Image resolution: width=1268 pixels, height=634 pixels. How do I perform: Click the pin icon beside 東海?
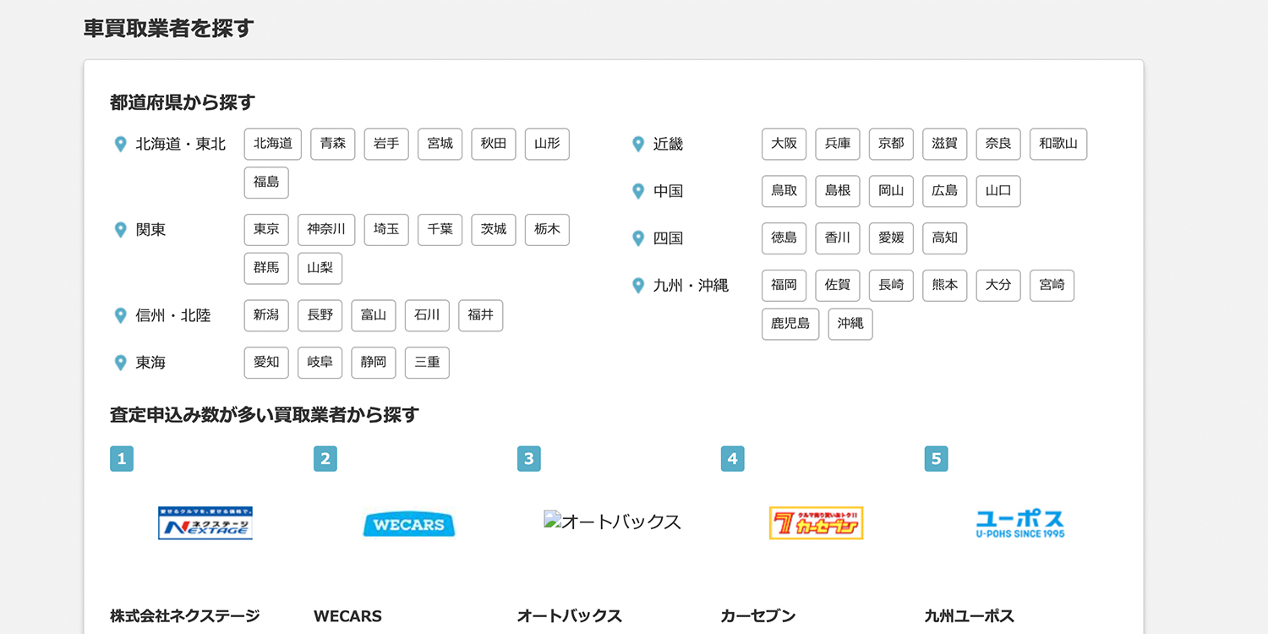click(120, 363)
